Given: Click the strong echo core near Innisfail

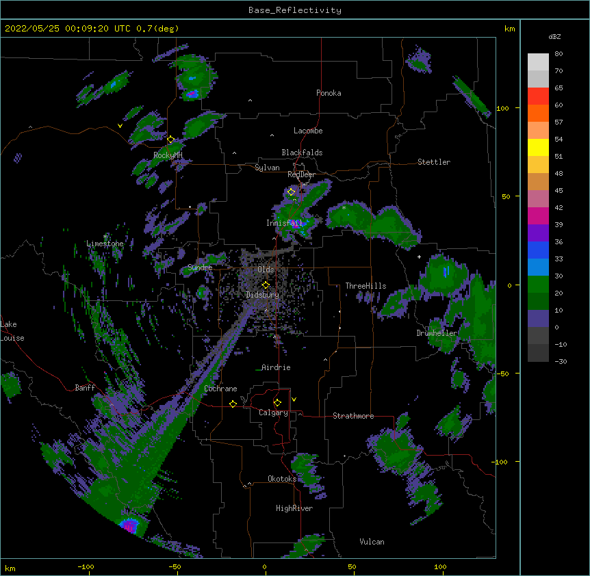Looking at the screenshot, I should tap(297, 225).
